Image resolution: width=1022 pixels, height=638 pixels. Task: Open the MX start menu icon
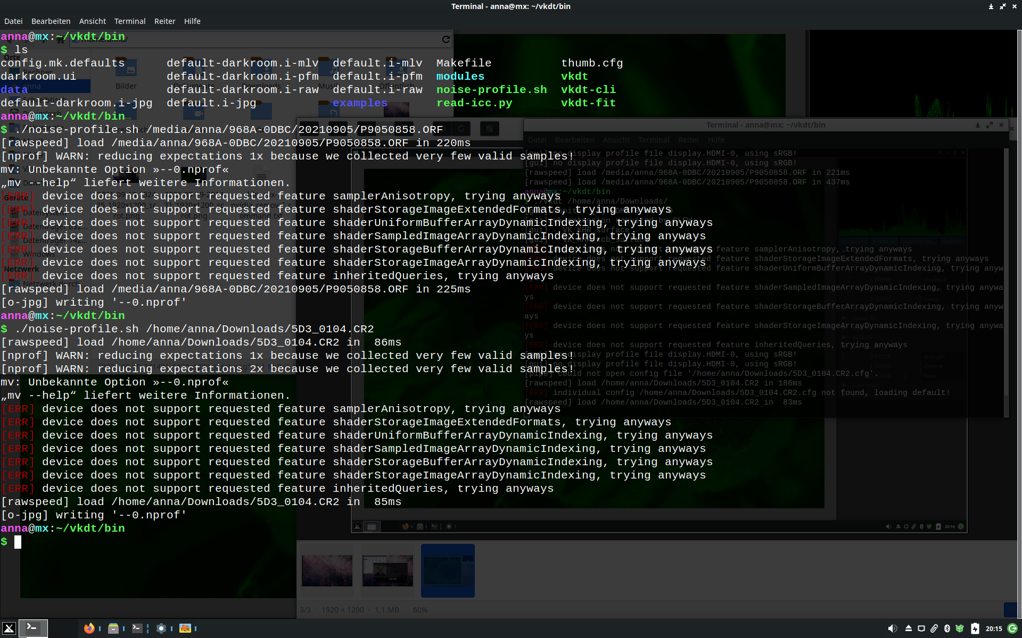9,628
